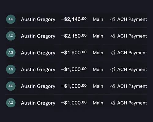Click the Main account label in the $1,900.00 row
The image size is (153, 122).
(98, 53)
